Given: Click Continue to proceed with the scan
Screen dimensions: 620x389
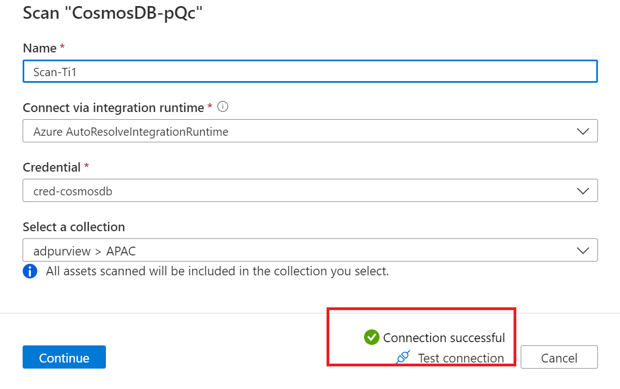Looking at the screenshot, I should coord(64,357).
